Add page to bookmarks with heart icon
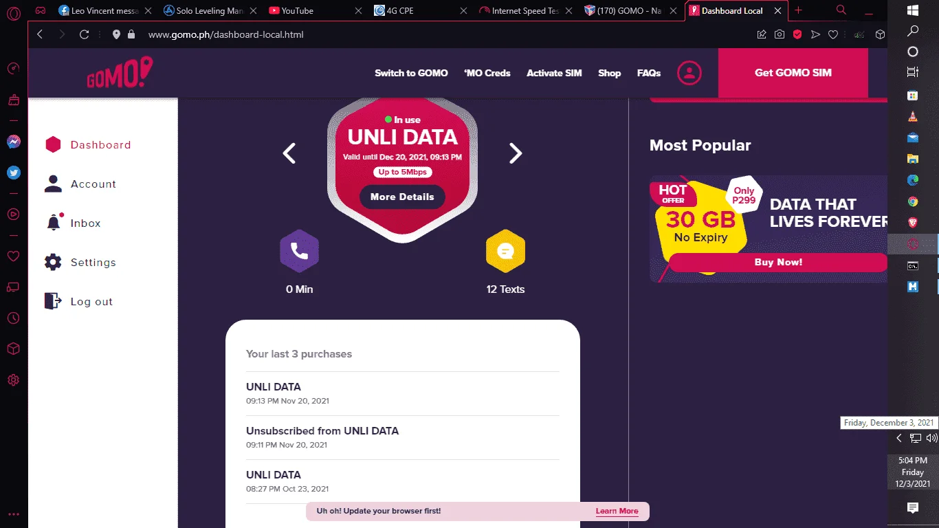The image size is (939, 528). point(833,34)
